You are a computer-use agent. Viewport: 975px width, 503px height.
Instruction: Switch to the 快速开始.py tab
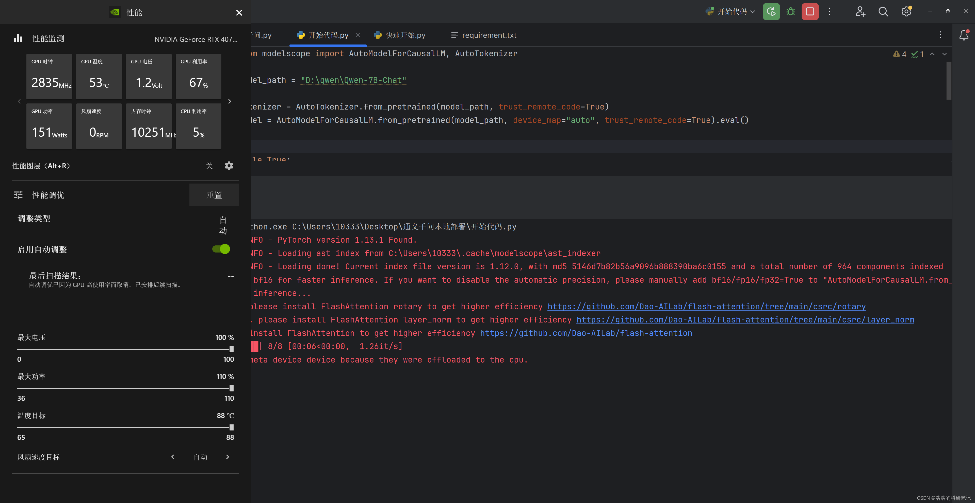click(400, 35)
